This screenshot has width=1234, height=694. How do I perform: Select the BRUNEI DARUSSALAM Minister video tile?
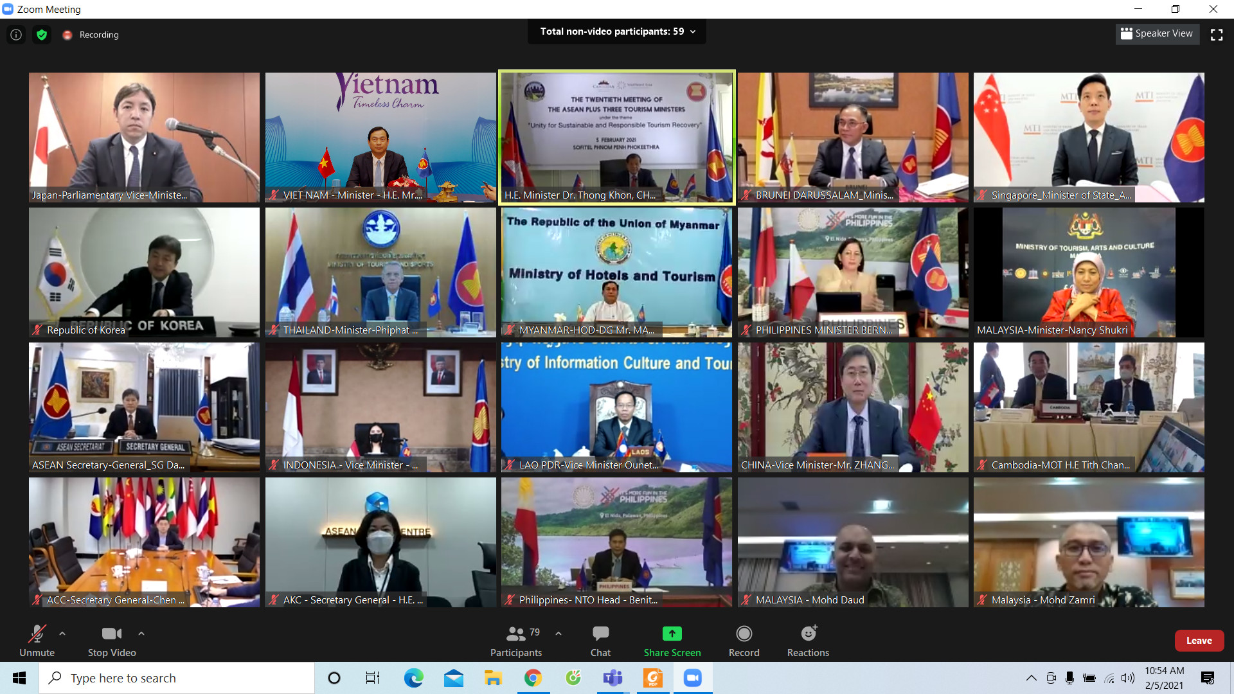853,138
